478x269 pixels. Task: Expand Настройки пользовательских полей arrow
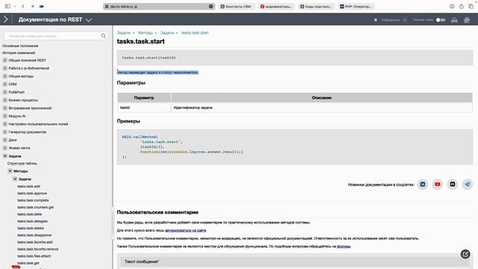5,124
